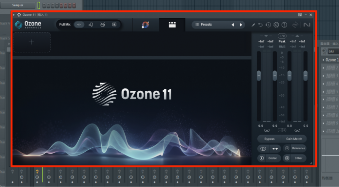Viewport: 339px width, 187px height.
Task: Click the detach grid icon in title bar
Action: (300, 14)
